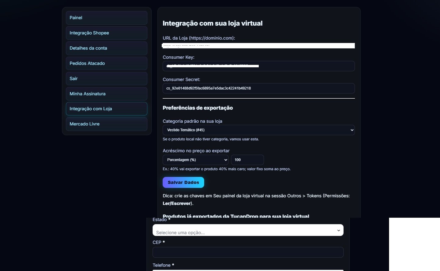The image size is (440, 271).
Task: Expand the Selecione uma opção list
Action: 247,230
